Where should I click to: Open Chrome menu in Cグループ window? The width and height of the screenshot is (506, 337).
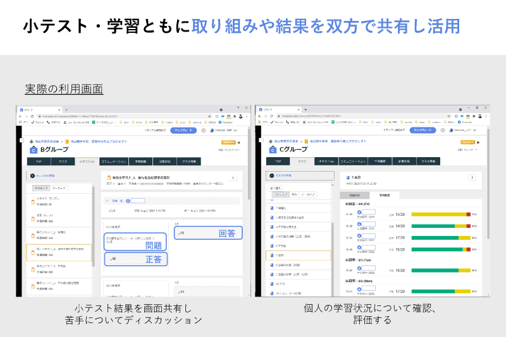(486, 116)
